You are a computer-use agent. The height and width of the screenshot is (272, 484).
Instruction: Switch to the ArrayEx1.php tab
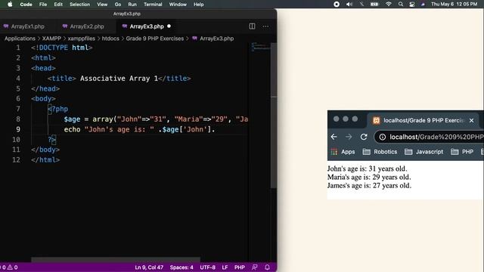click(x=24, y=26)
